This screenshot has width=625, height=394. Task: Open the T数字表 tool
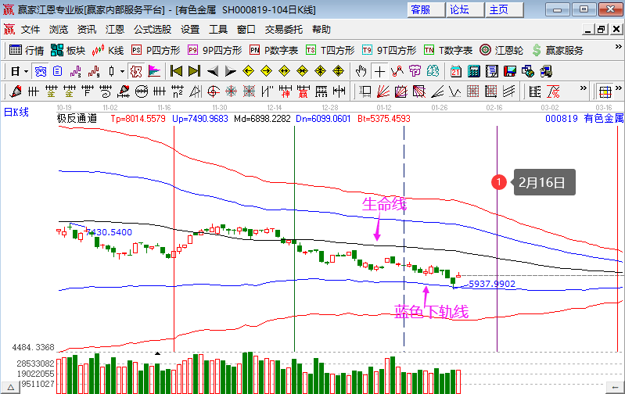(448, 50)
